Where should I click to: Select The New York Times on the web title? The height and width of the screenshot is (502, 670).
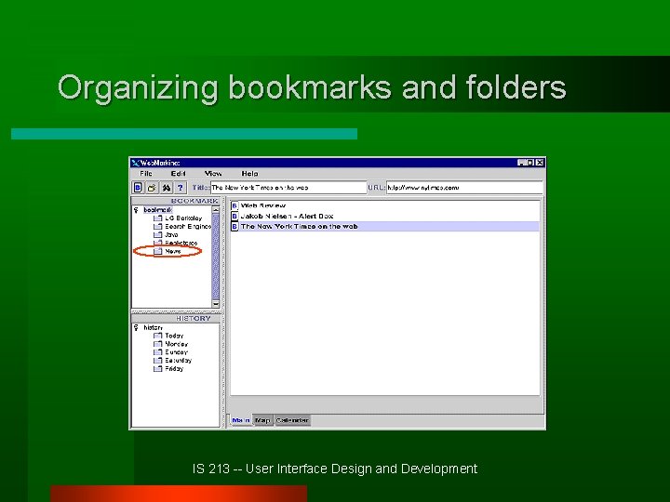(299, 227)
